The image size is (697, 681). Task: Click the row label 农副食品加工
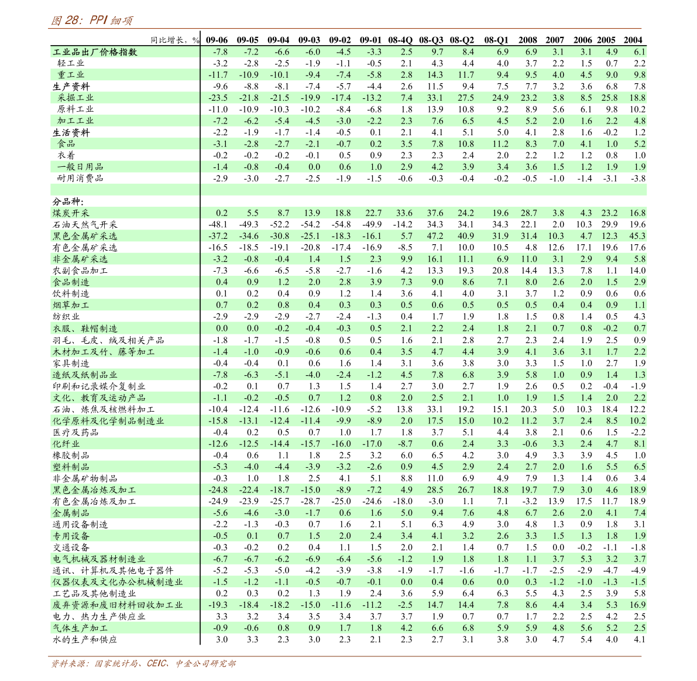click(x=80, y=271)
